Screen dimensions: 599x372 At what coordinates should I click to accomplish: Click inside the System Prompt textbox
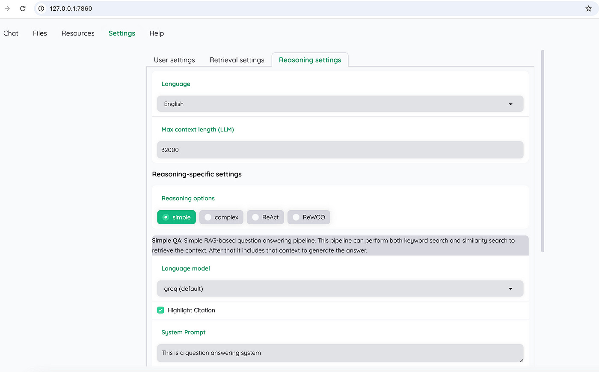click(340, 353)
